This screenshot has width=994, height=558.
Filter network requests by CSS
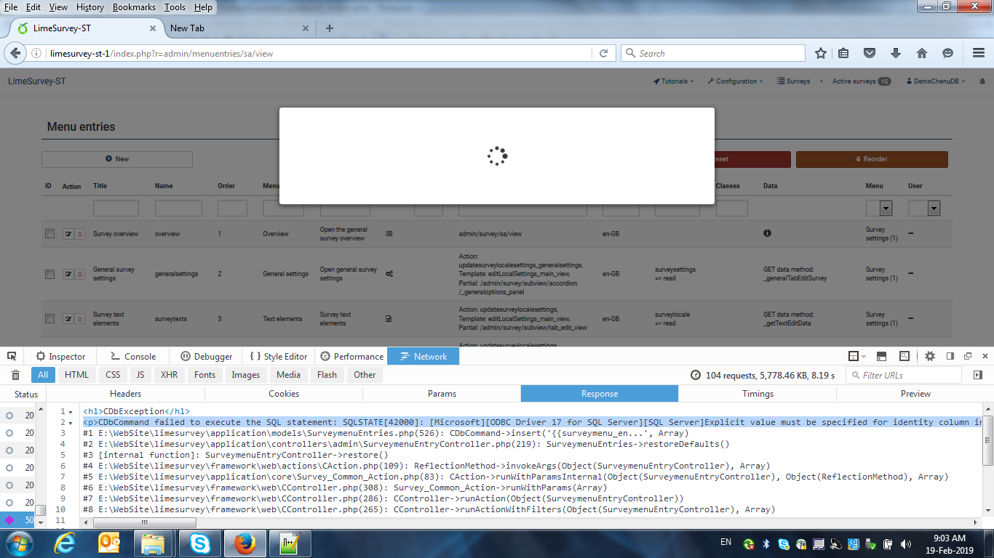click(113, 375)
